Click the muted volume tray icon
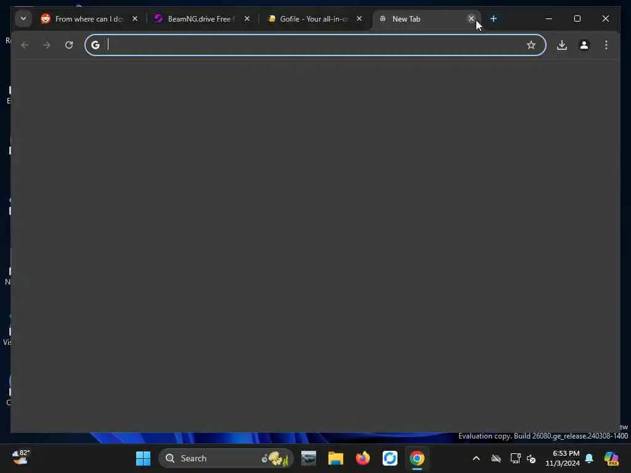 pyautogui.click(x=531, y=458)
